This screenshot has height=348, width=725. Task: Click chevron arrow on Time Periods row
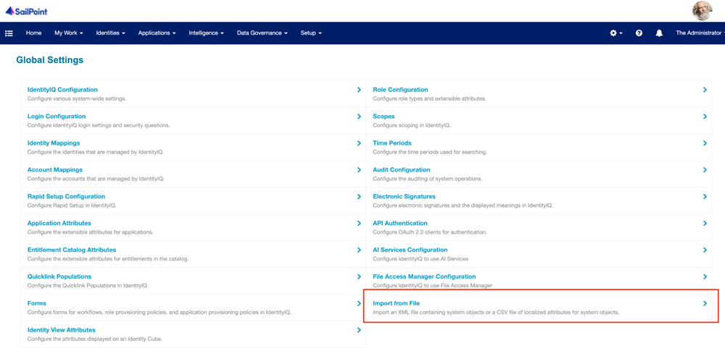705,143
